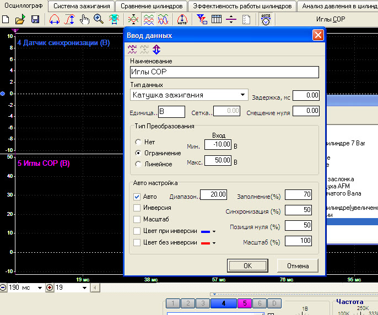
Task: Switch to the Осциллограф tab
Action: coord(24,6)
